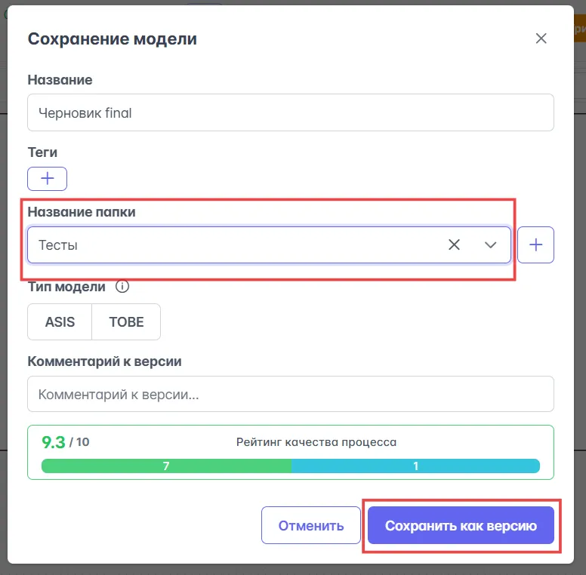Expand the folder list chevron
Screen dimensions: 586x575
pyautogui.click(x=491, y=244)
